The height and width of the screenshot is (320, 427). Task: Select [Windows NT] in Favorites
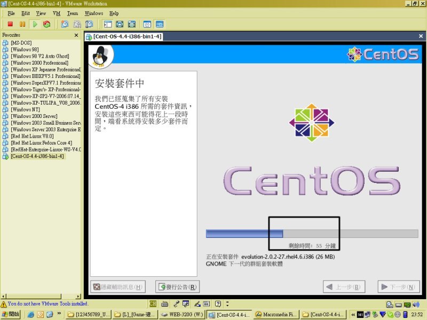25,109
